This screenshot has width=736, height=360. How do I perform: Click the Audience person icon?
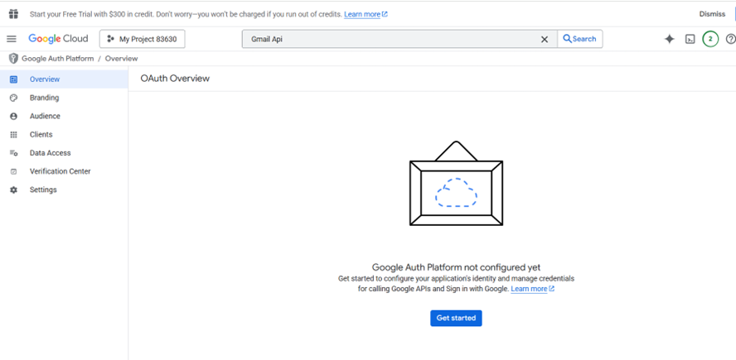tap(13, 116)
